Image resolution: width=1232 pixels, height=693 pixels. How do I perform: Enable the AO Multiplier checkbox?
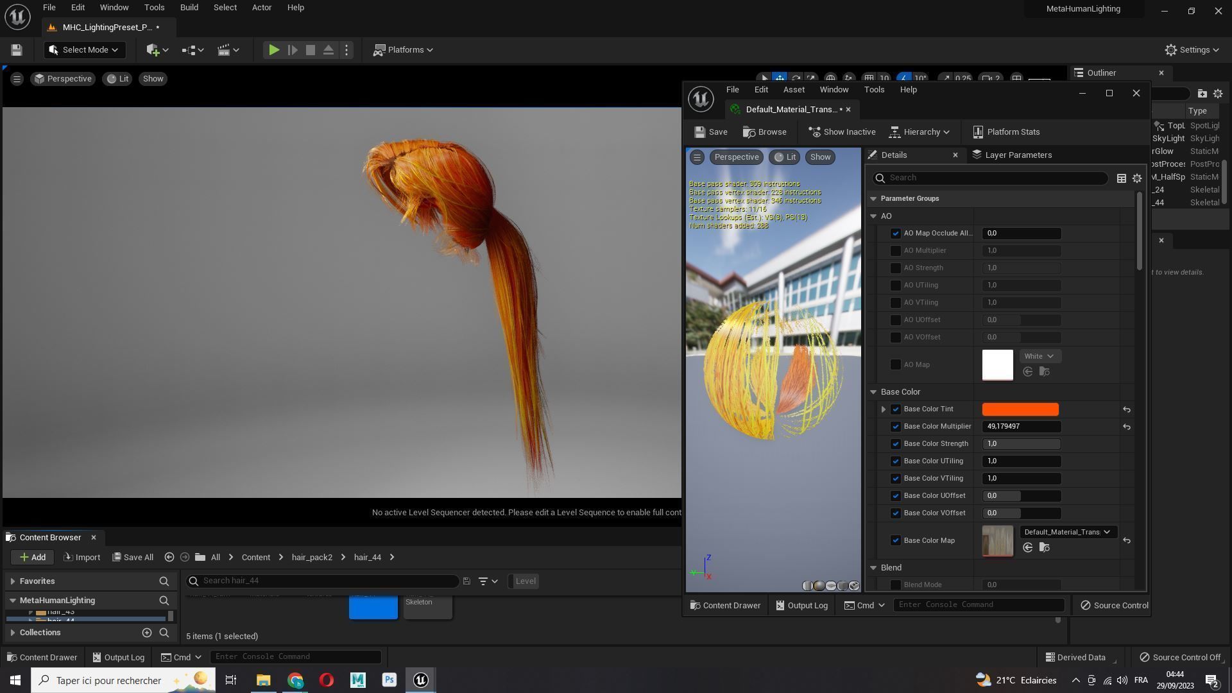[896, 251]
